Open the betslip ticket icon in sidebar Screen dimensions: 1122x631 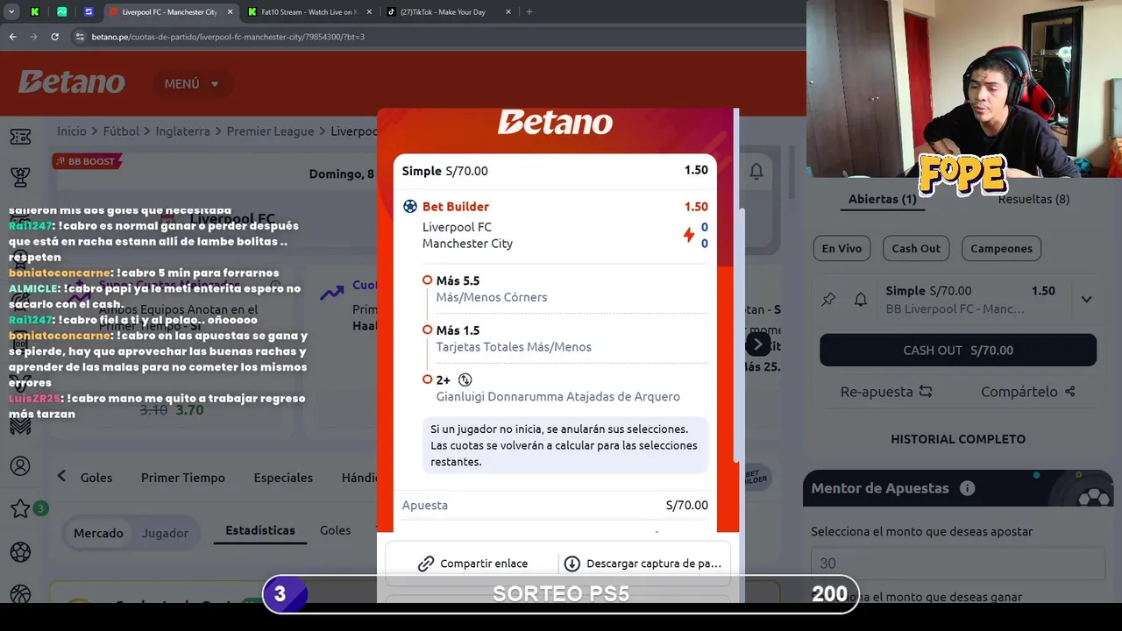coord(20,136)
